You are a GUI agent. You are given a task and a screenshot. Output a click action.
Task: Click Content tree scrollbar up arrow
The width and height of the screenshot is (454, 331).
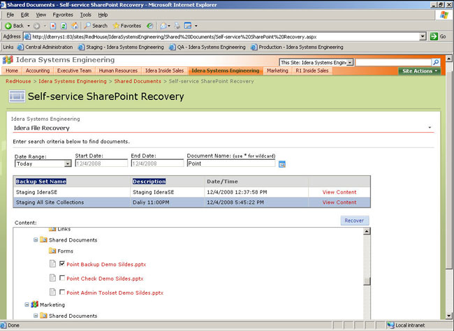click(367, 231)
